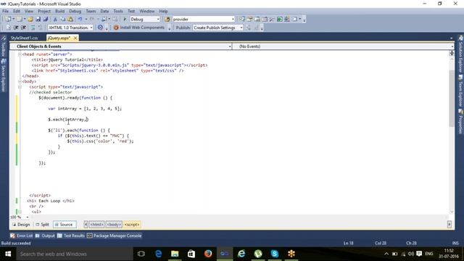Image resolution: width=464 pixels, height=261 pixels.
Task: Close the jQuery.aspx tab
Action: click(x=75, y=38)
